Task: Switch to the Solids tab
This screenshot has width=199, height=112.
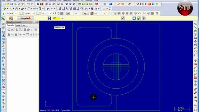Action: click(18, 26)
